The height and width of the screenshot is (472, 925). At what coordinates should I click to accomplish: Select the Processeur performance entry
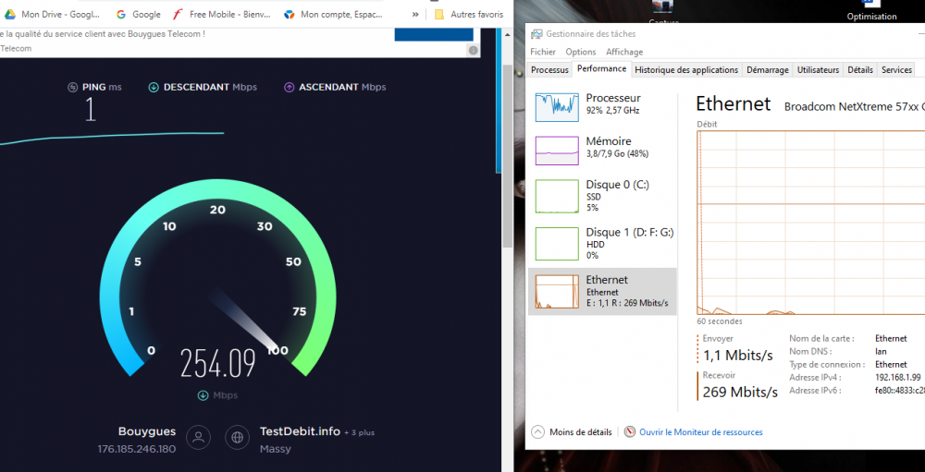602,106
